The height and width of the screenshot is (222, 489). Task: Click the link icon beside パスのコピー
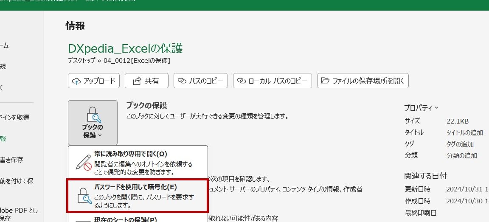182,81
